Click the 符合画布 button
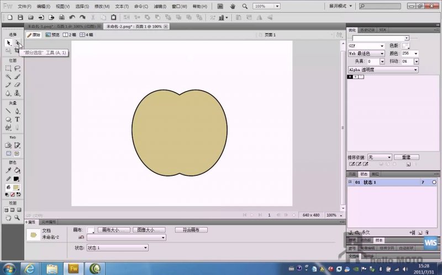 pos(191,230)
